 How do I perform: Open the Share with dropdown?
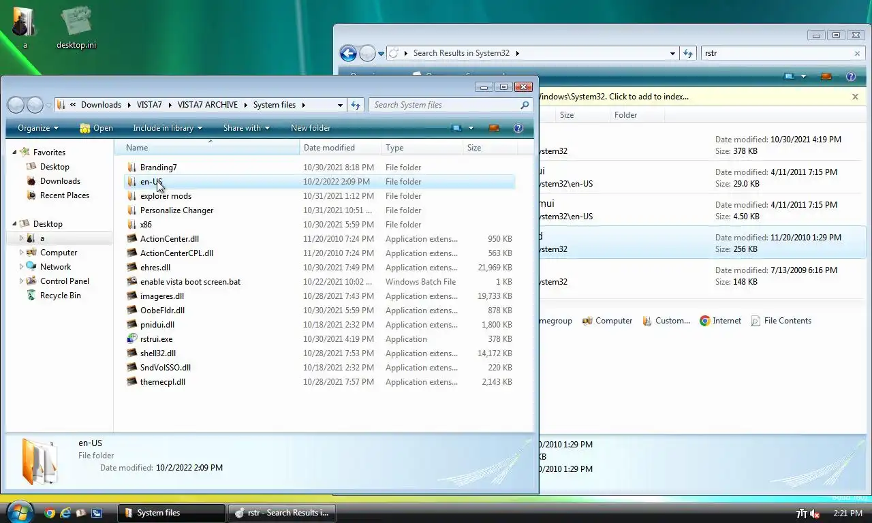[246, 128]
